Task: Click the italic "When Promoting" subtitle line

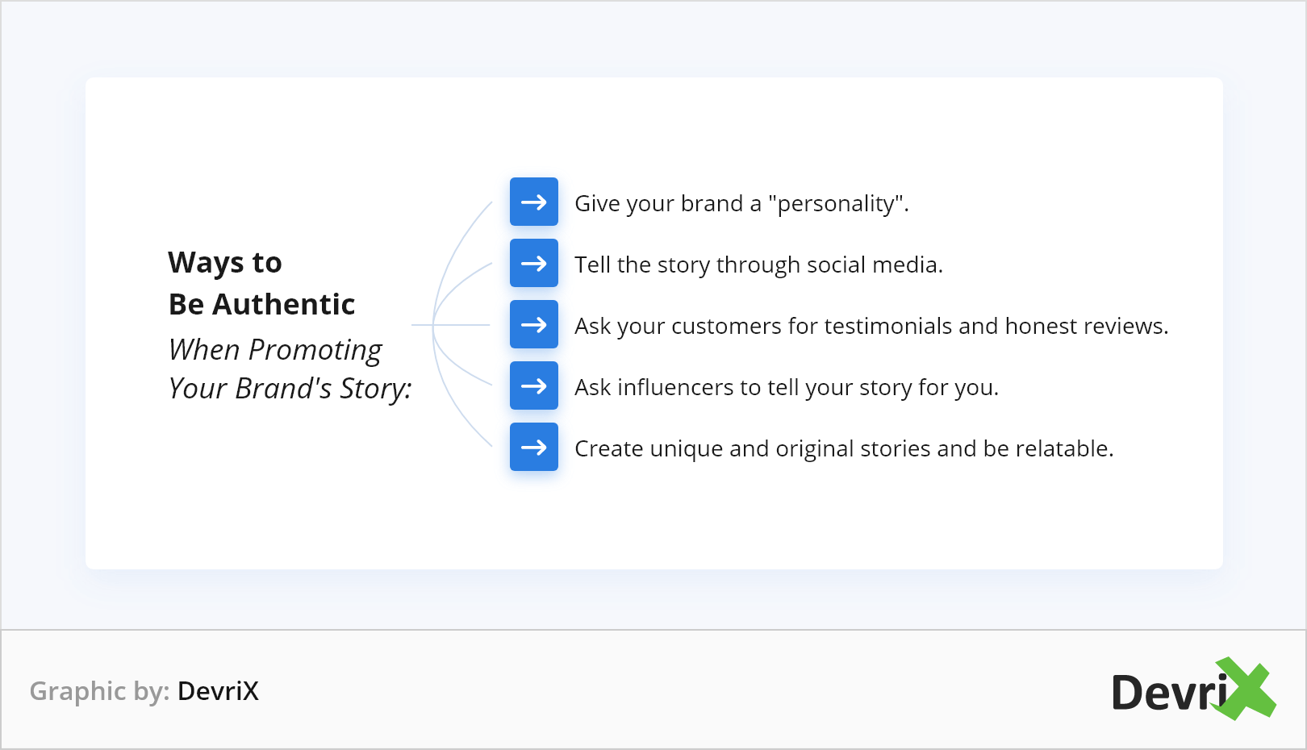Action: click(275, 350)
